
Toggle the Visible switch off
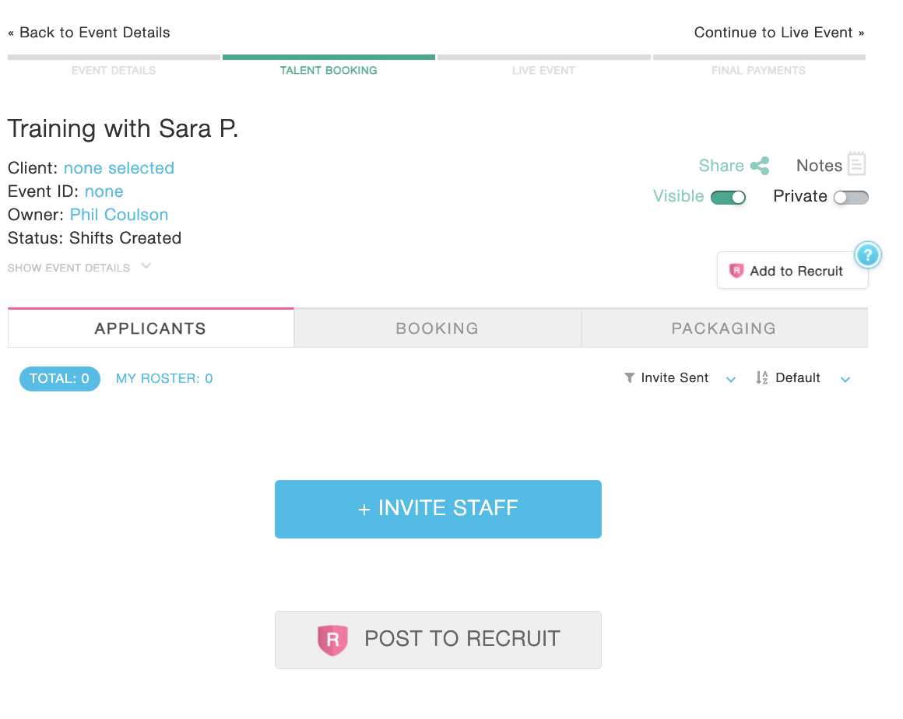tap(729, 198)
